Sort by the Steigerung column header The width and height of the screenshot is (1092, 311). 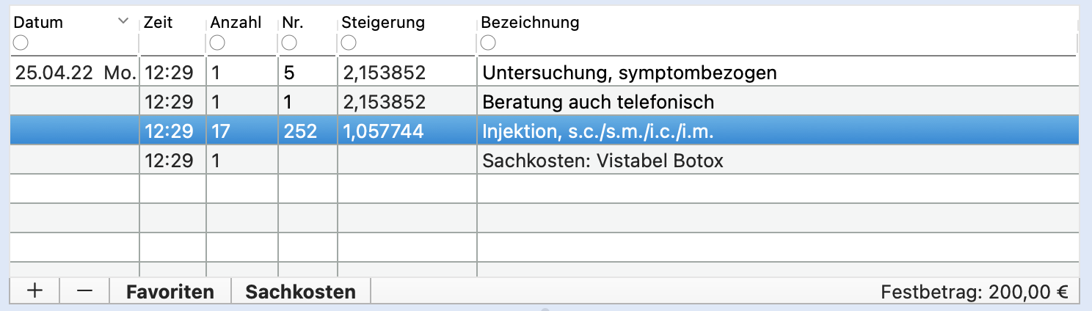tap(383, 22)
